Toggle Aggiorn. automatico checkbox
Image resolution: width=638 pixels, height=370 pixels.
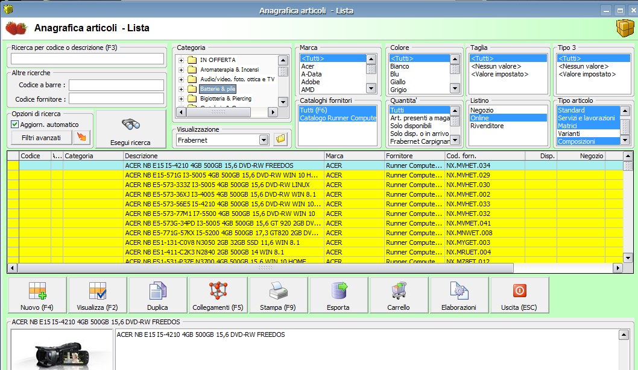(x=15, y=125)
